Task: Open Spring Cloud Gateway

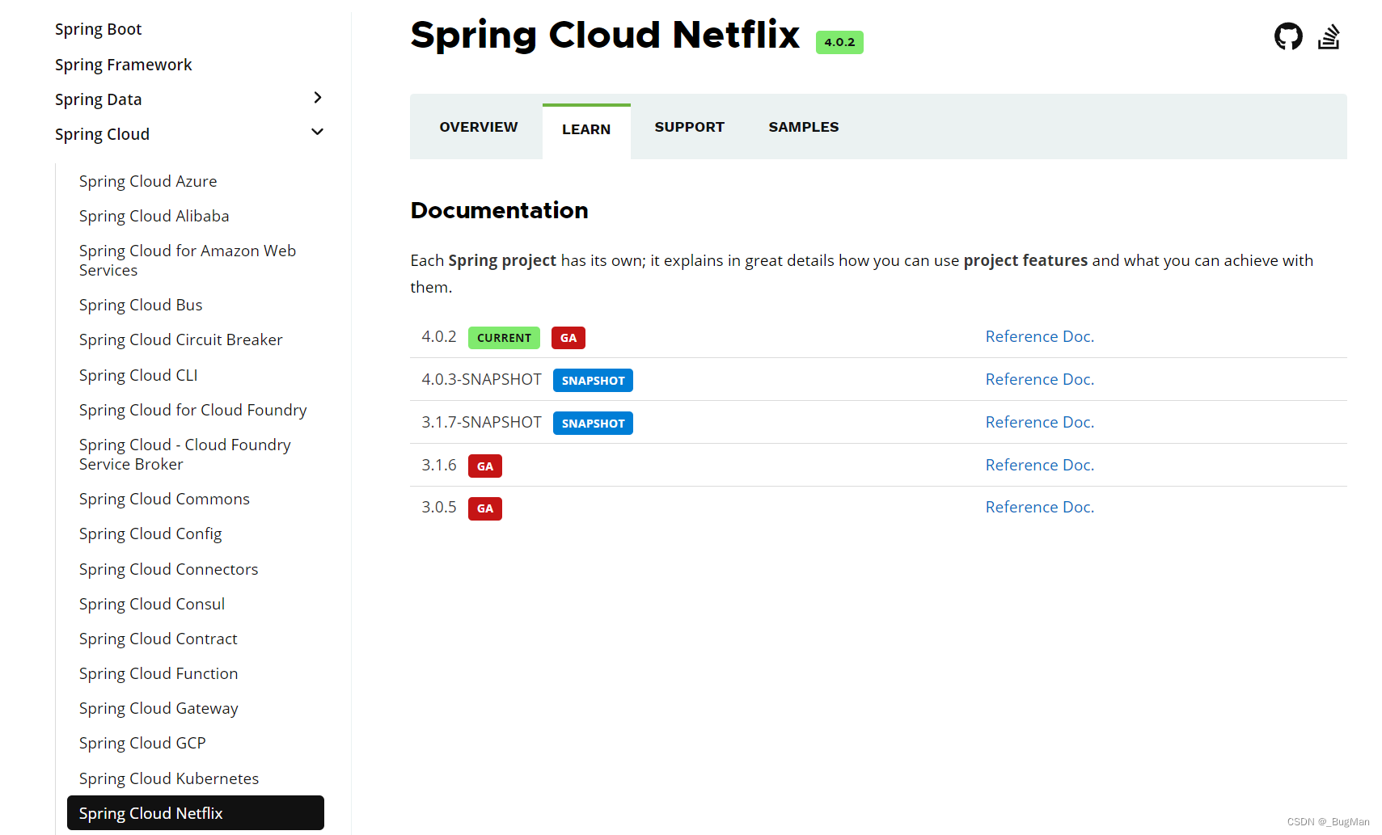Action: [x=158, y=708]
